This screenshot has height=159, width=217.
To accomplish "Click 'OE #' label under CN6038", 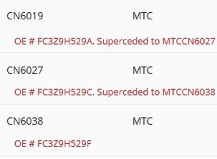I will 24,143.
